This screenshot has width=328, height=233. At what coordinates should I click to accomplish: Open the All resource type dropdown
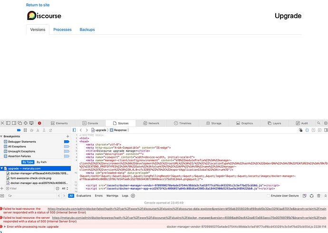pos(65,188)
